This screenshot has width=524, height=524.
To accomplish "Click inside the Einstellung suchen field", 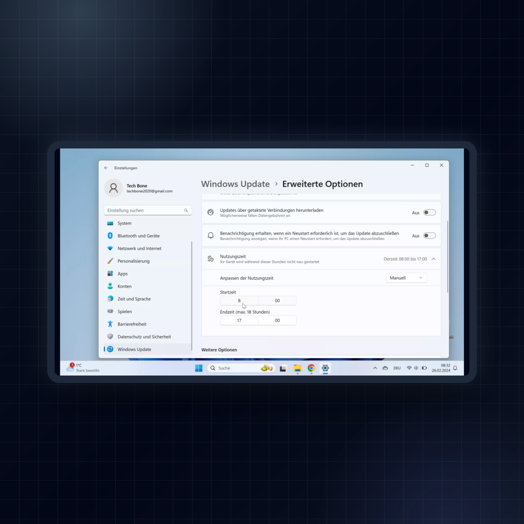I will click(x=148, y=210).
